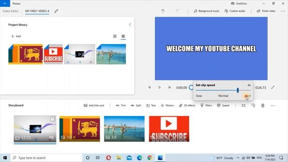The width and height of the screenshot is (288, 162).
Task: Select the Sri Lanka flag storyboard clip
Action: coord(80,129)
